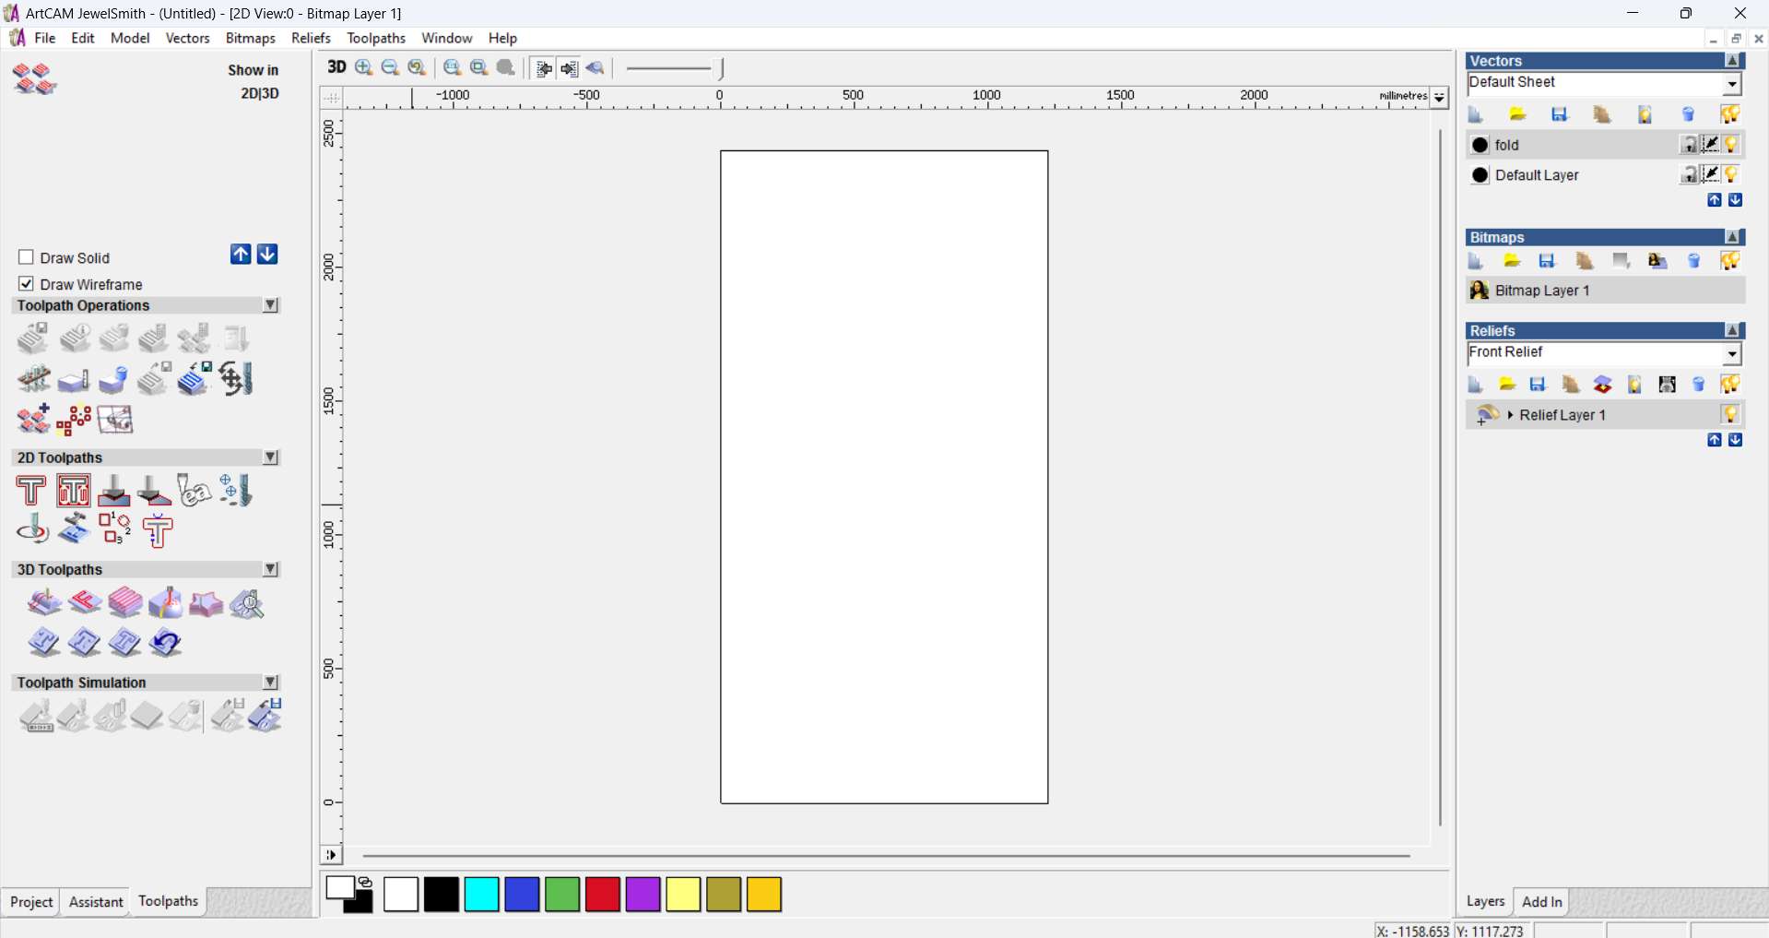
Task: Collapse the 3D Toolpaths section
Action: click(271, 570)
